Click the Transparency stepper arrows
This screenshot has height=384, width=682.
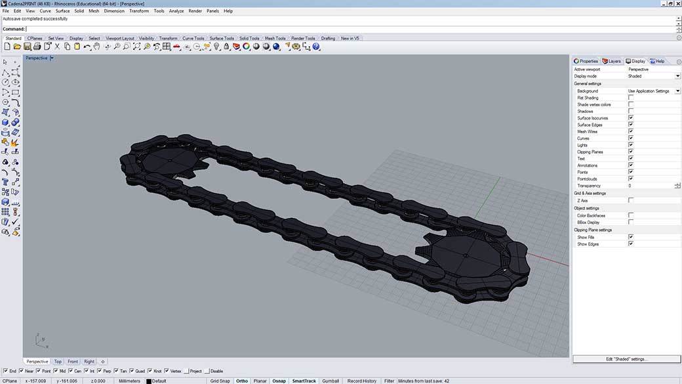coord(677,186)
